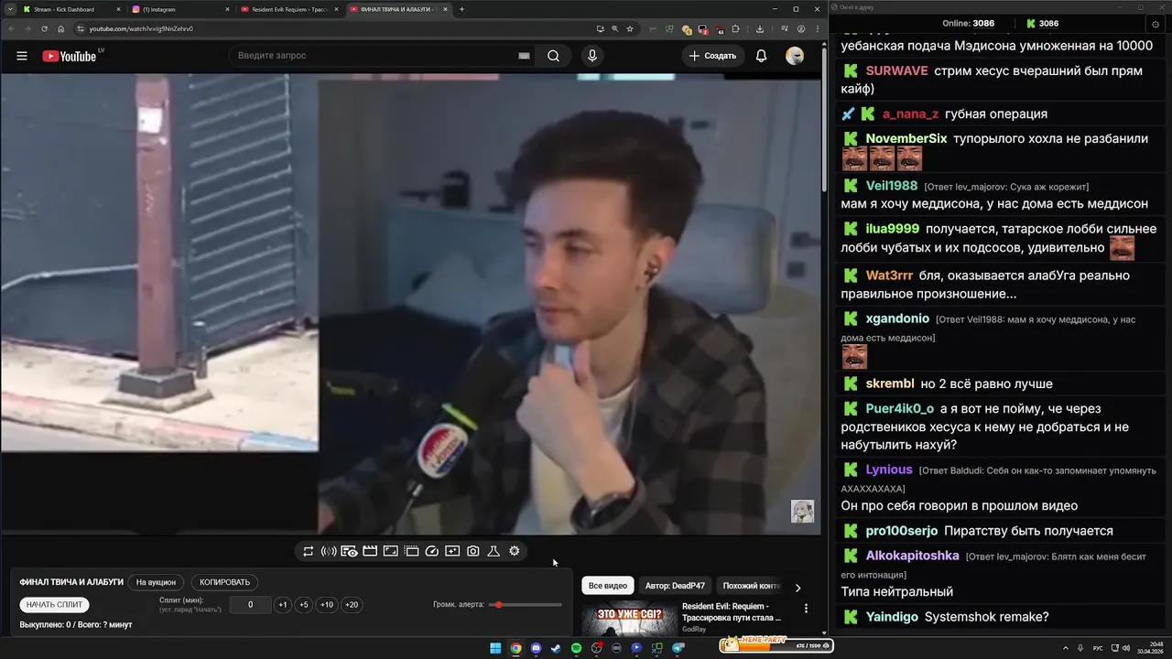The width and height of the screenshot is (1172, 659).
Task: Open a new browser tab with plus
Action: [461, 9]
